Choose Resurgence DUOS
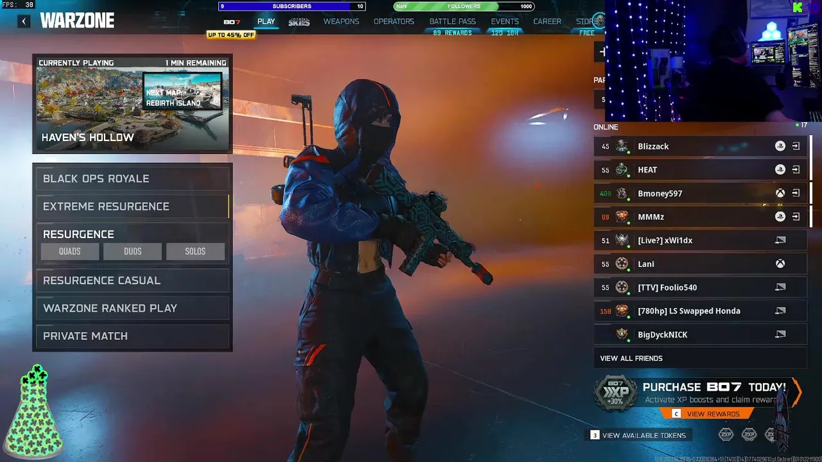 click(x=132, y=252)
